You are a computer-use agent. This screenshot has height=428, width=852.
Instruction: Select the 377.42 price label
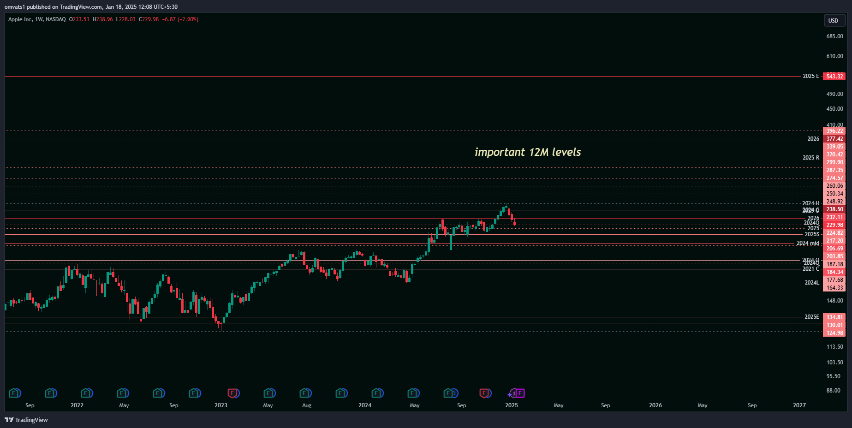(834, 139)
